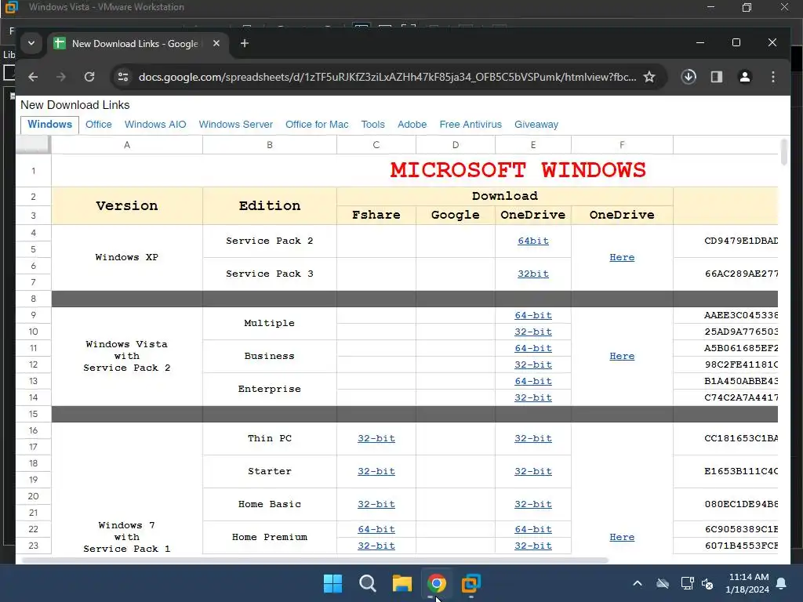The height and width of the screenshot is (602, 803).
Task: Toggle the Chrome side panel icon
Action: coord(717,77)
